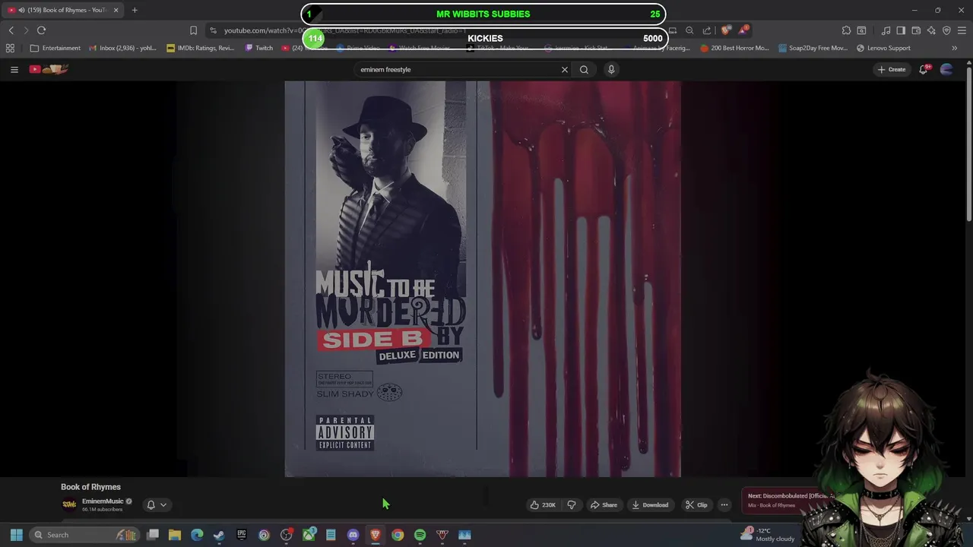Image resolution: width=973 pixels, height=547 pixels.
Task: Like the video with thumbs up 230K
Action: pos(543,504)
